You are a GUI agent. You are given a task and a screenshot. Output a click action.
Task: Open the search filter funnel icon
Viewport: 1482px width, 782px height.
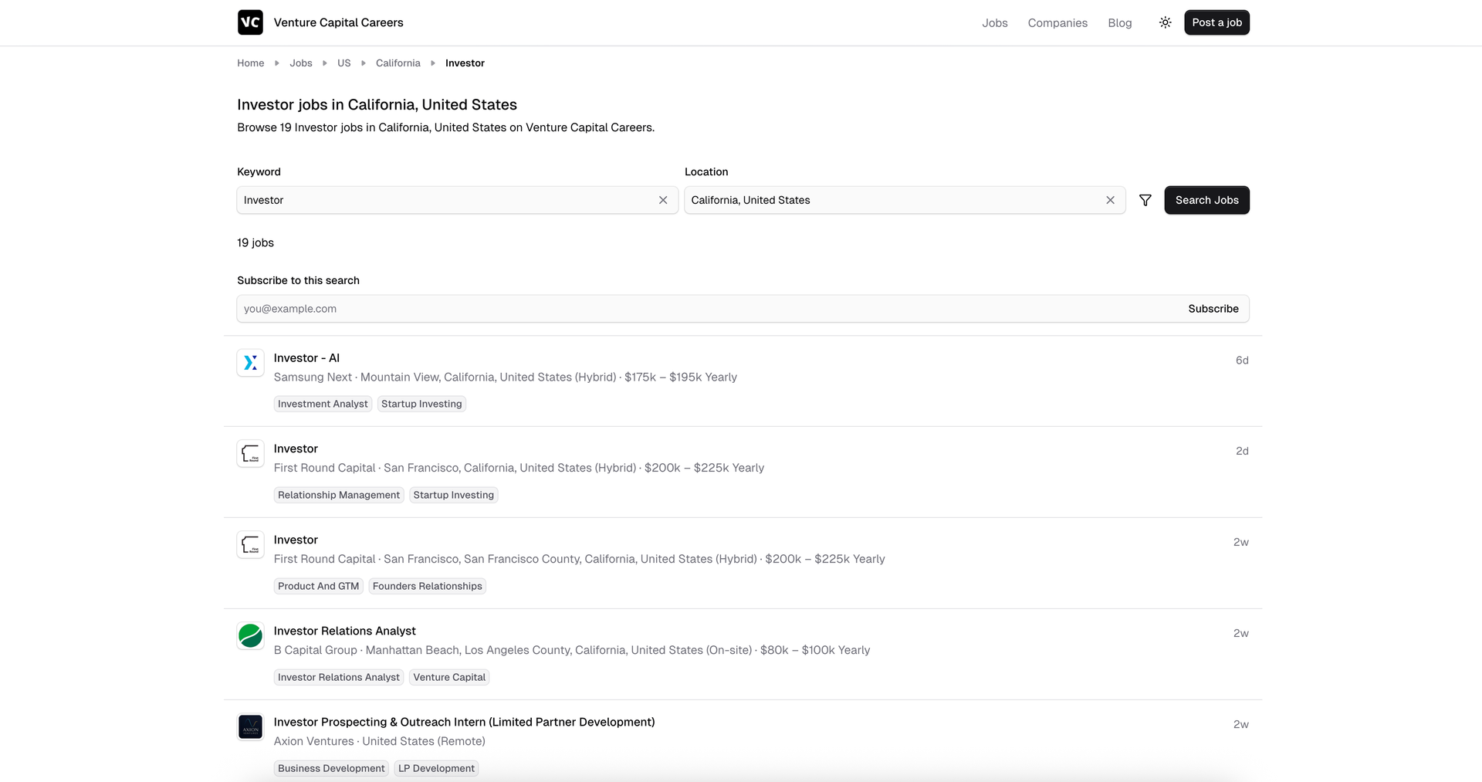1145,200
